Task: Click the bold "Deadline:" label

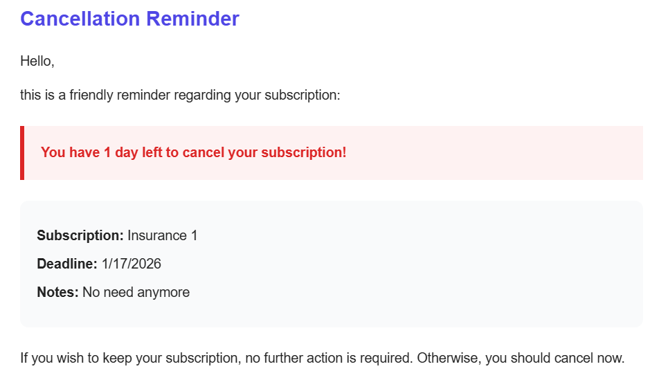Action: (x=67, y=264)
